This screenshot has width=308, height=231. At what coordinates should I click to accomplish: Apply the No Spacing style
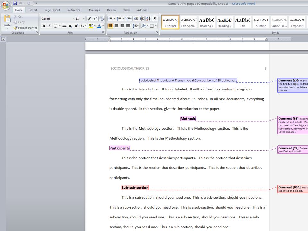pyautogui.click(x=189, y=22)
